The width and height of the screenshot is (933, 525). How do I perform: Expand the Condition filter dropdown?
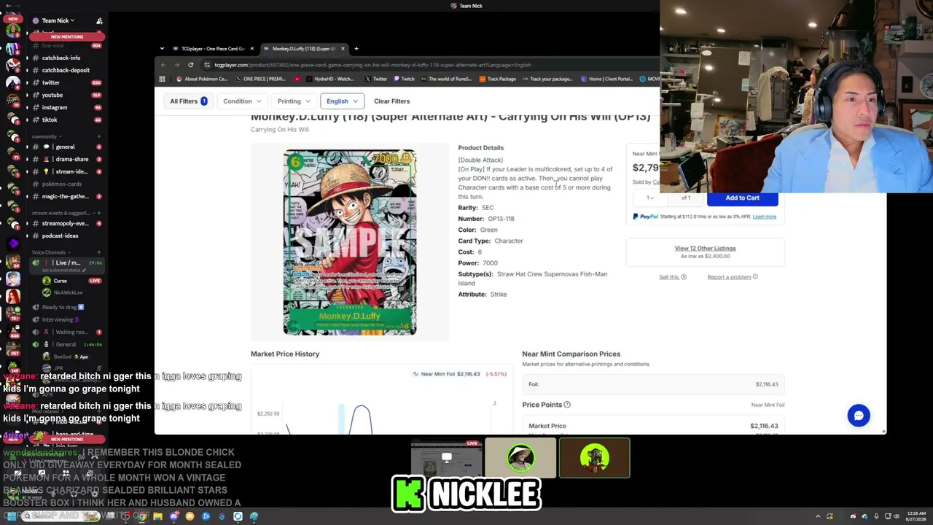(x=242, y=101)
